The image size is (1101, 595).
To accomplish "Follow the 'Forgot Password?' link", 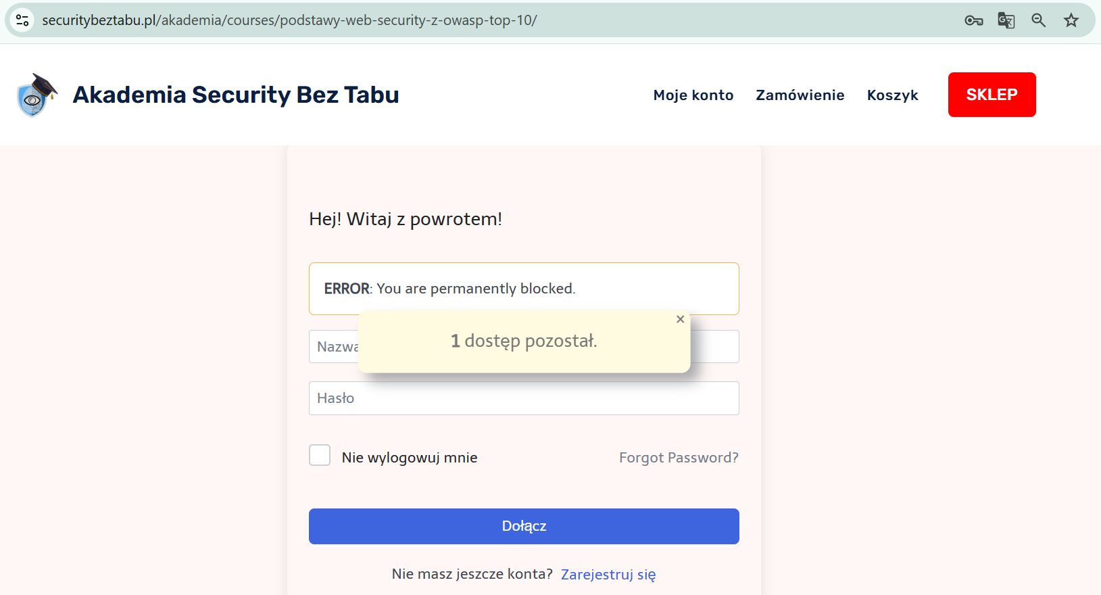I will click(x=679, y=458).
